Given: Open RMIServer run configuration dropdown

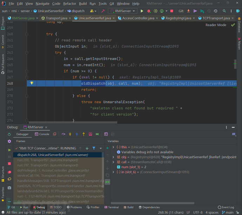Looking at the screenshot, I should 123,11.
